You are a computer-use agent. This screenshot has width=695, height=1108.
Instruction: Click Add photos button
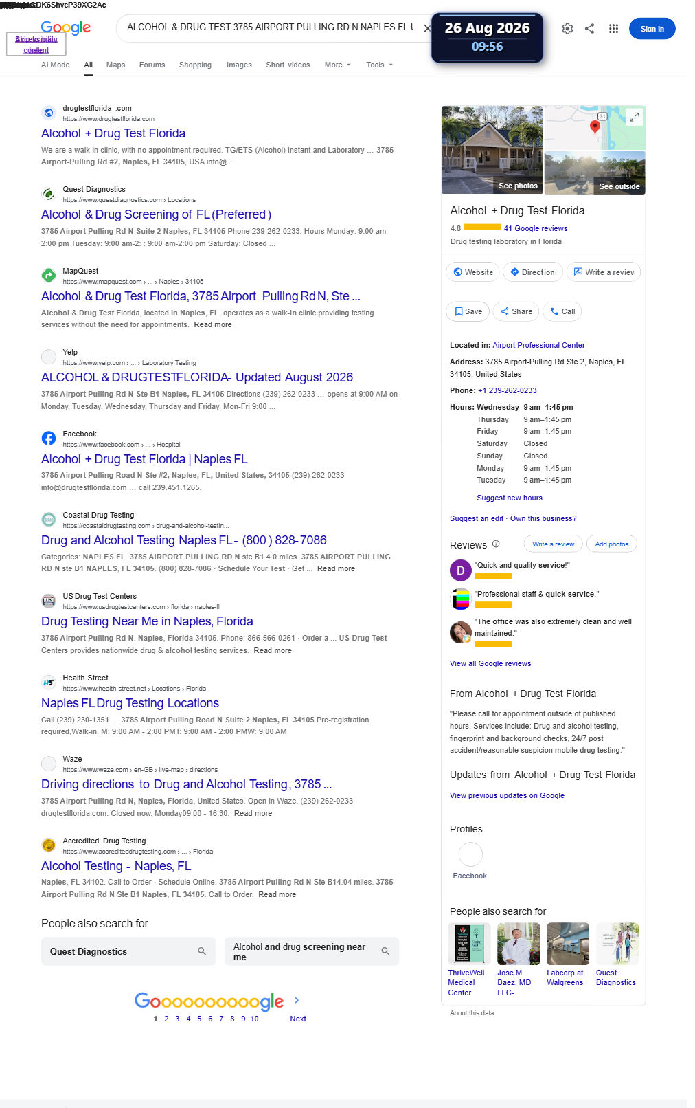612,544
